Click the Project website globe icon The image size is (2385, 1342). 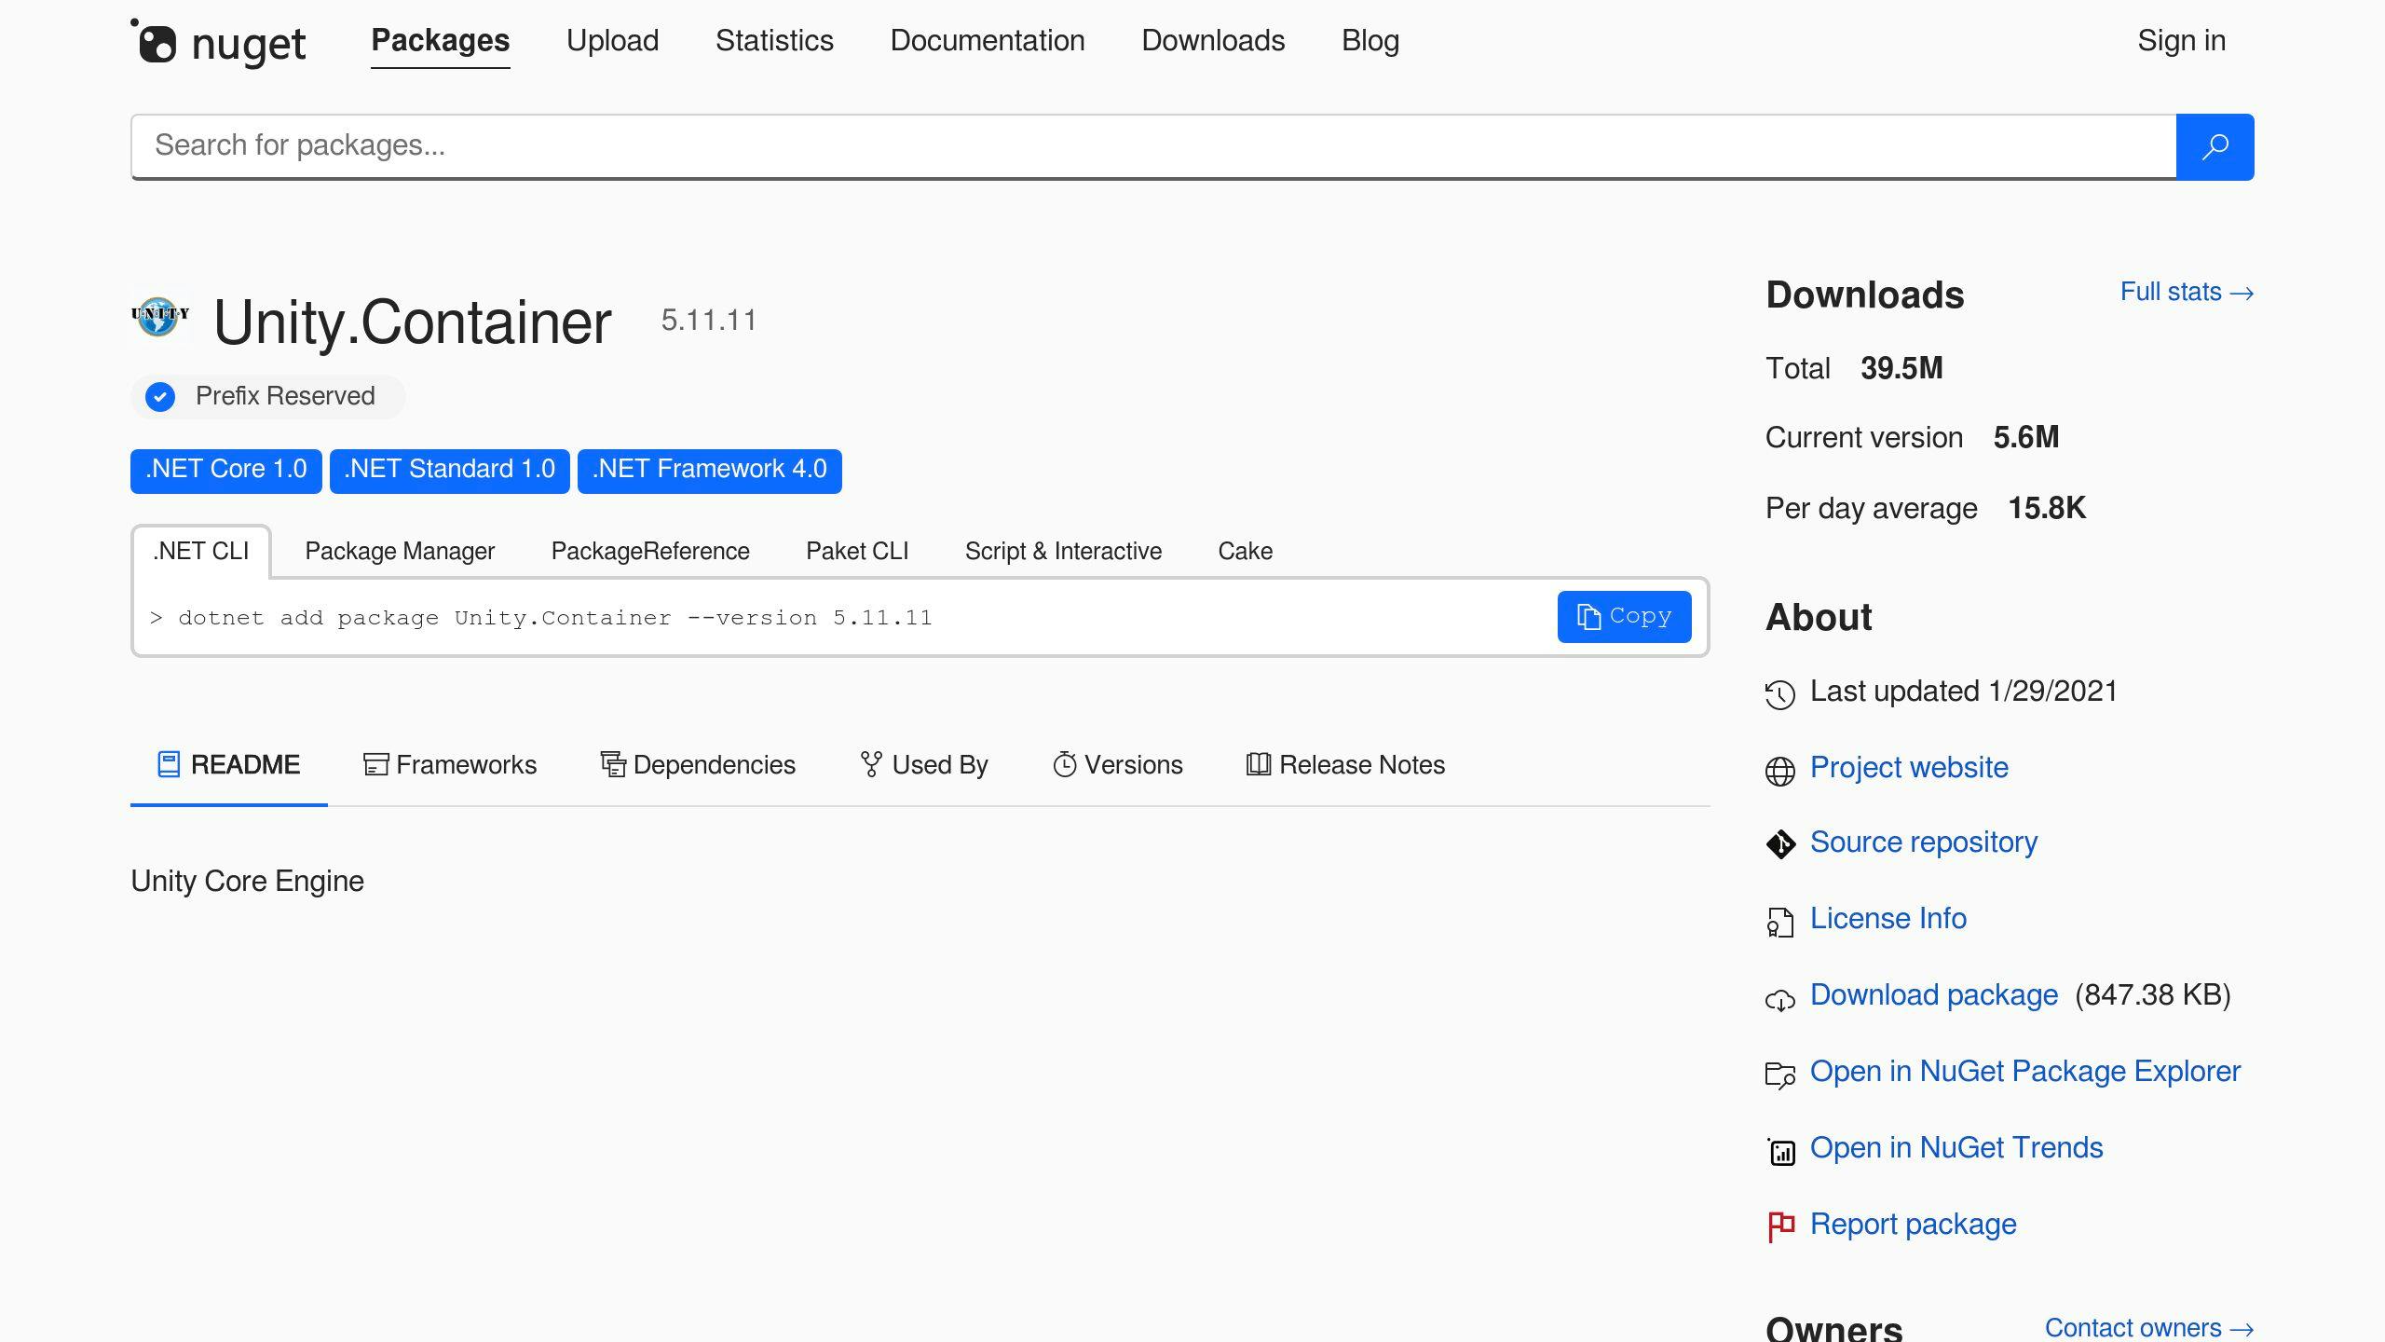click(1779, 771)
